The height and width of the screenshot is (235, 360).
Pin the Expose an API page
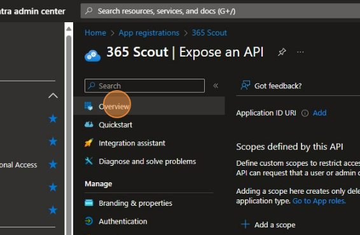tap(282, 52)
